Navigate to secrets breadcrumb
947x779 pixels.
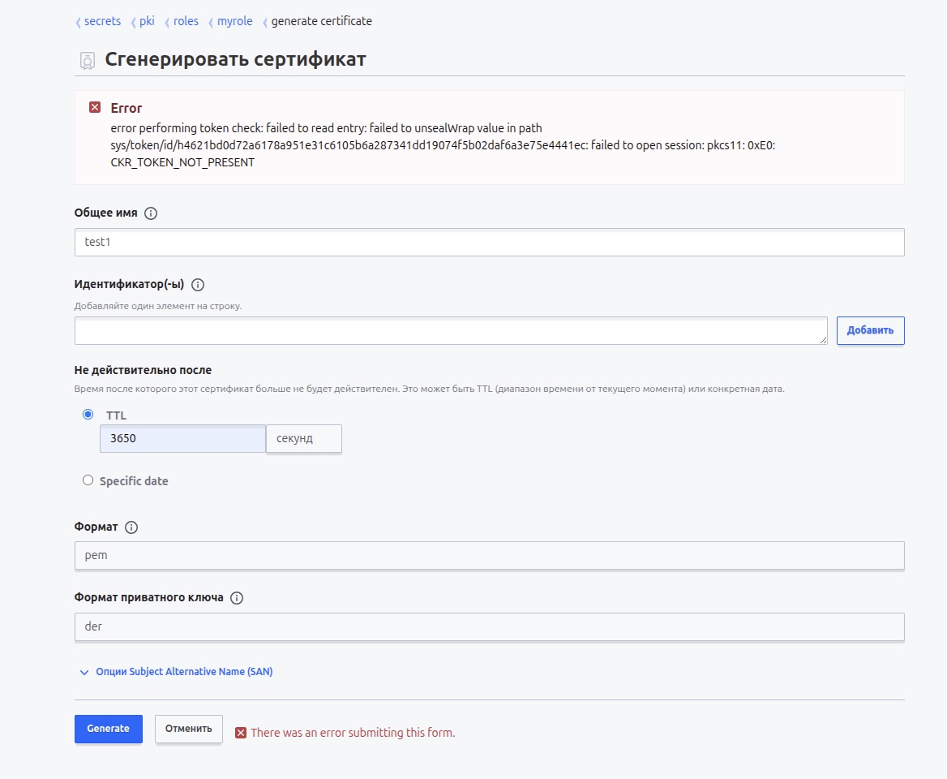[x=102, y=21]
